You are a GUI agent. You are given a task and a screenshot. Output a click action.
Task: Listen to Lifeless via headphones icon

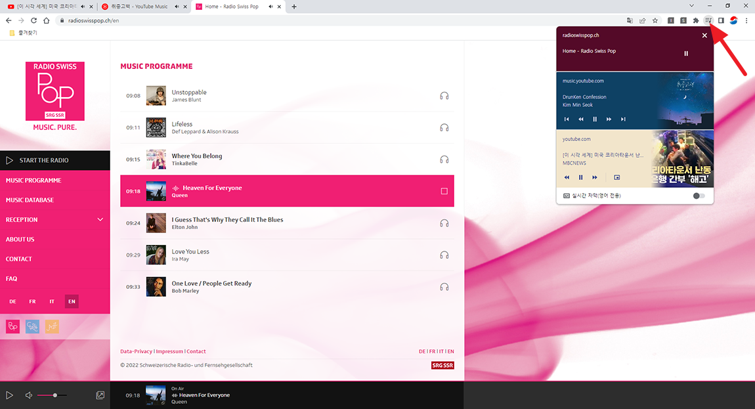tap(444, 127)
